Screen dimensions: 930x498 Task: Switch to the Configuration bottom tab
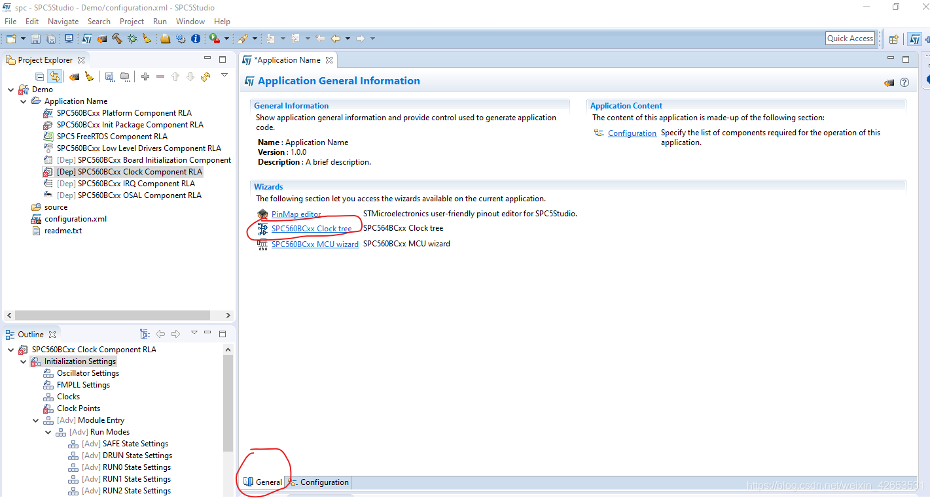[x=319, y=482]
